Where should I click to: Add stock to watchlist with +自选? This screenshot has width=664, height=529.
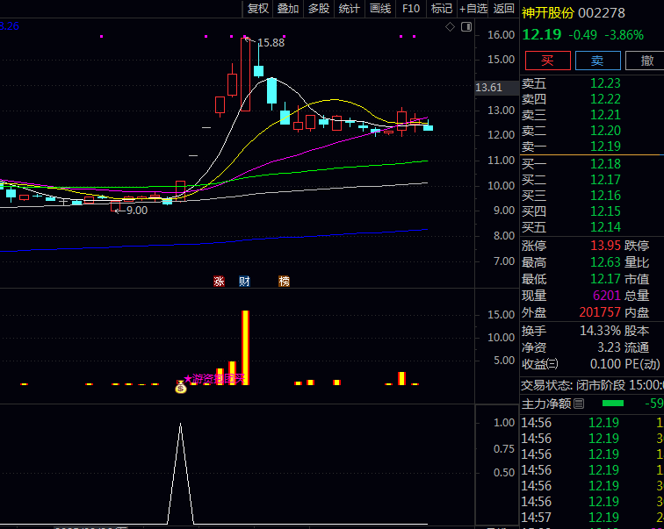[x=473, y=9]
